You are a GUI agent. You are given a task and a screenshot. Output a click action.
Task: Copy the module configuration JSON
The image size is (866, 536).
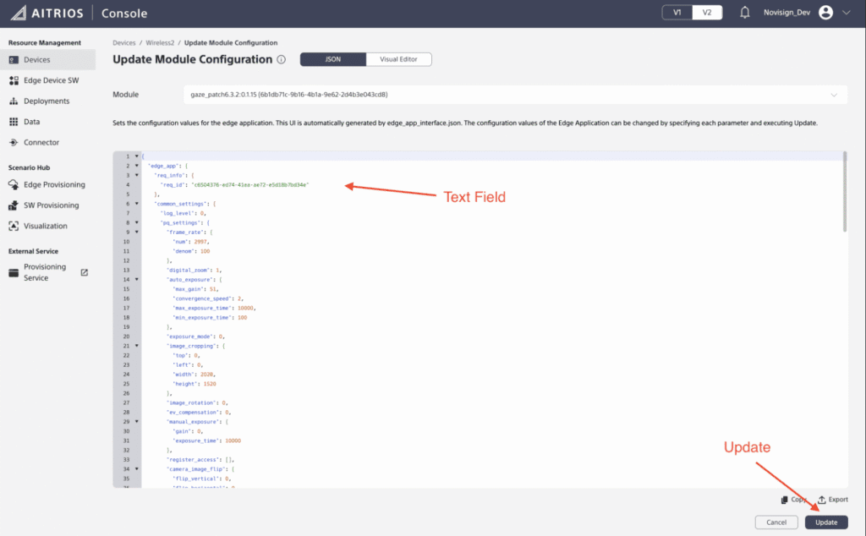tap(793, 499)
